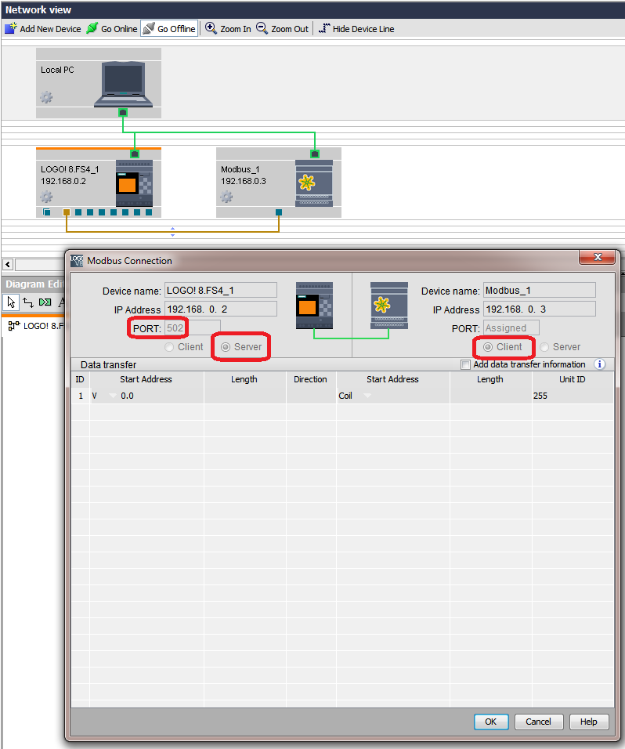Viewport: 625px width, 749px height.
Task: Click the Help button
Action: [589, 722]
